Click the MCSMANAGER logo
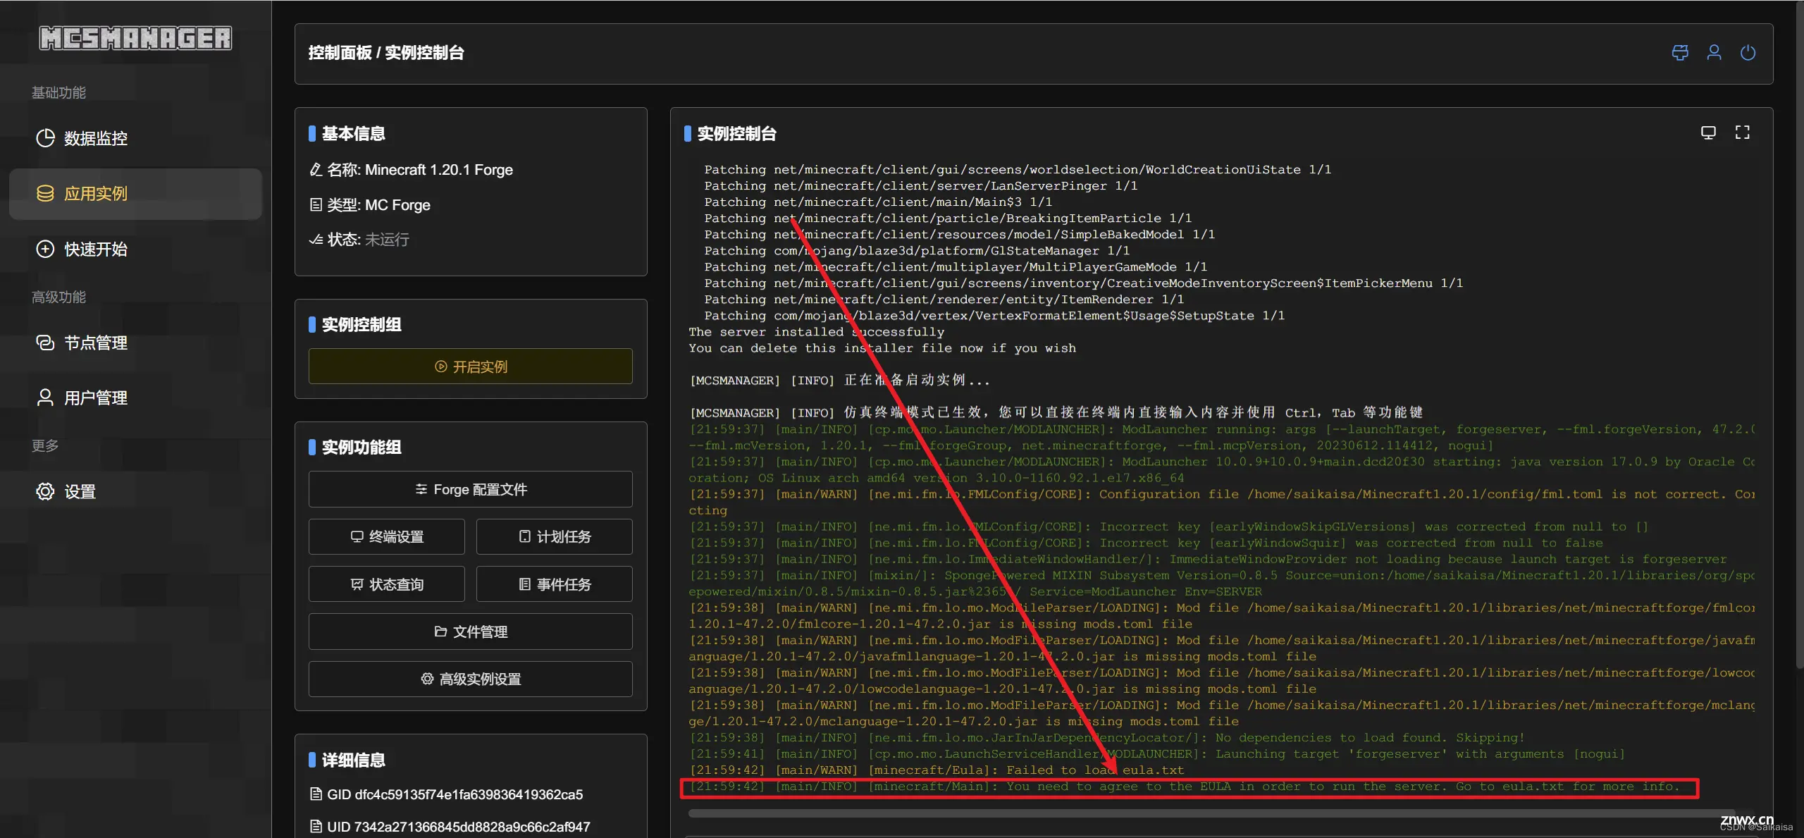 click(135, 38)
